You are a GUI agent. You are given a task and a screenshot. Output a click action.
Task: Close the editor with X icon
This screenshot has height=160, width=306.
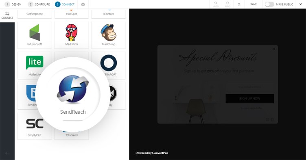301,4
